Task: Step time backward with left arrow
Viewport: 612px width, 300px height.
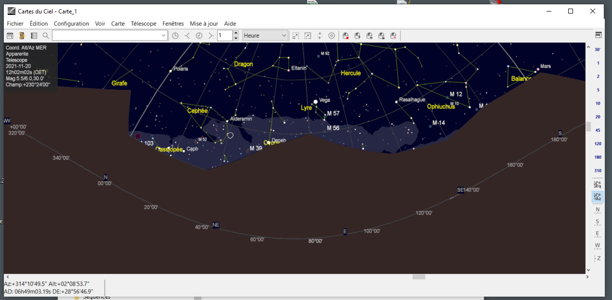Action: [187, 36]
